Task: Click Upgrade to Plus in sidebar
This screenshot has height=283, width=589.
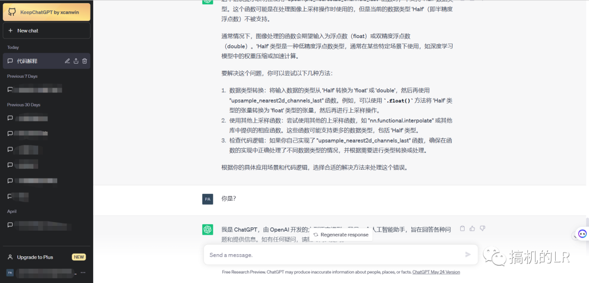Action: [x=35, y=257]
